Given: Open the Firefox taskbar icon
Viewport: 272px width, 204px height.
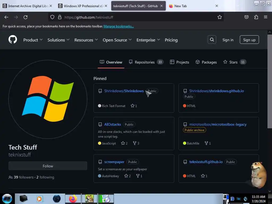Looking at the screenshot, I should [x=73, y=199].
